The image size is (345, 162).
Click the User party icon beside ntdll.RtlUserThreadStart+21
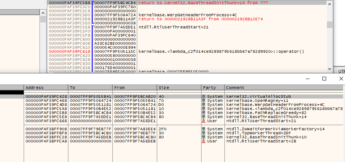click(x=204, y=121)
